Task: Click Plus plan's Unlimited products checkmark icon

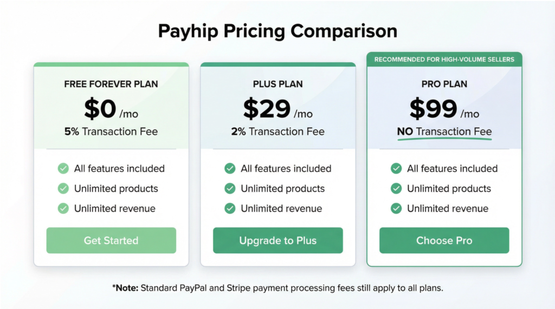Action: tap(230, 189)
